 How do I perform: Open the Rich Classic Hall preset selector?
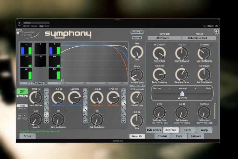pos(199,38)
